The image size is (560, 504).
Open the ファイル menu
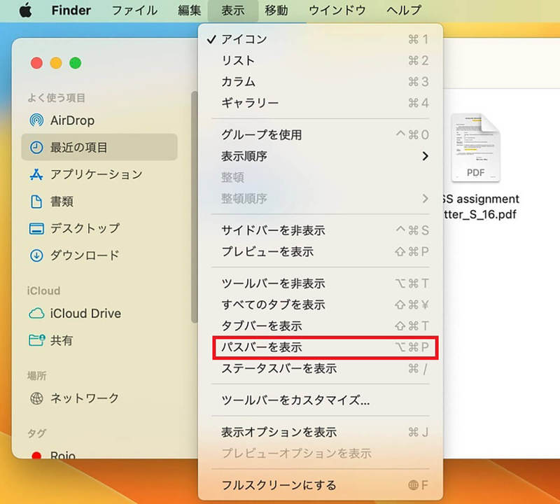pos(134,10)
